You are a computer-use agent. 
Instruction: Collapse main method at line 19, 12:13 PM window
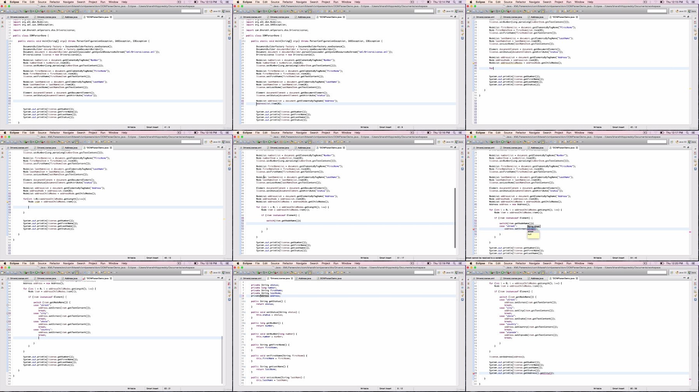point(11,41)
